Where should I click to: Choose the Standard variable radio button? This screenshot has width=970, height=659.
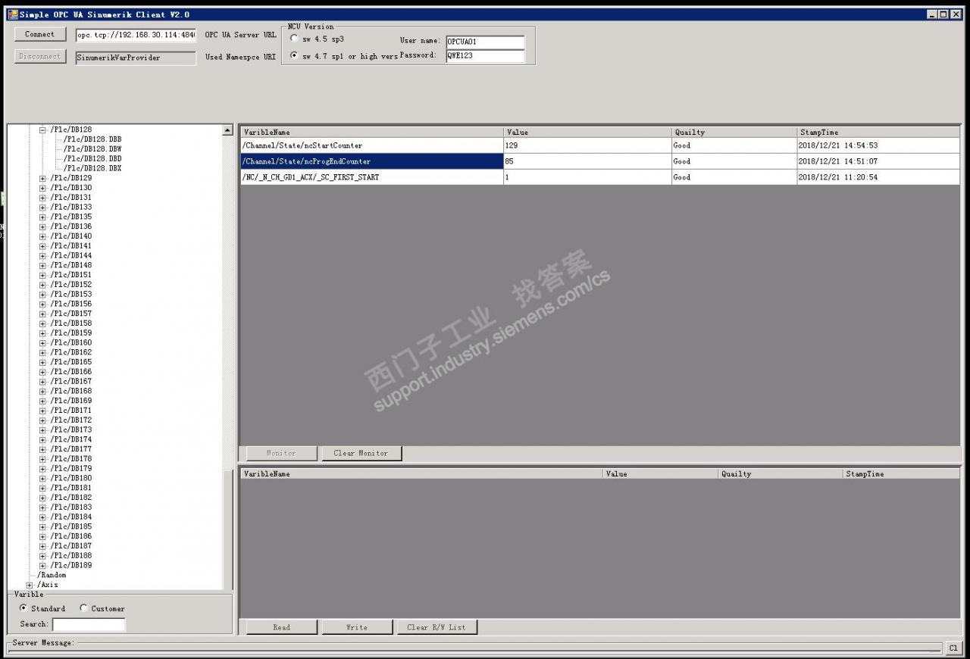[x=23, y=608]
